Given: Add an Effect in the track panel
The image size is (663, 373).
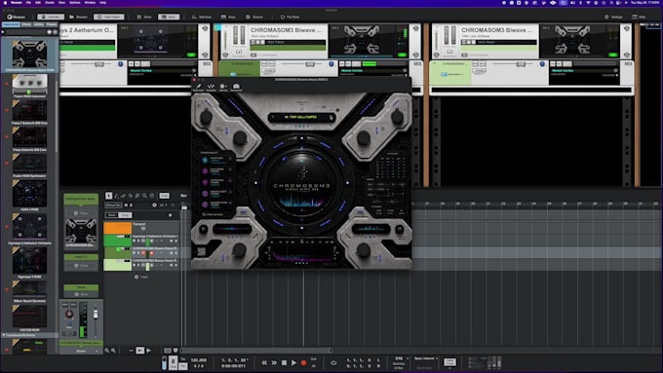Looking at the screenshot, I should [x=81, y=265].
